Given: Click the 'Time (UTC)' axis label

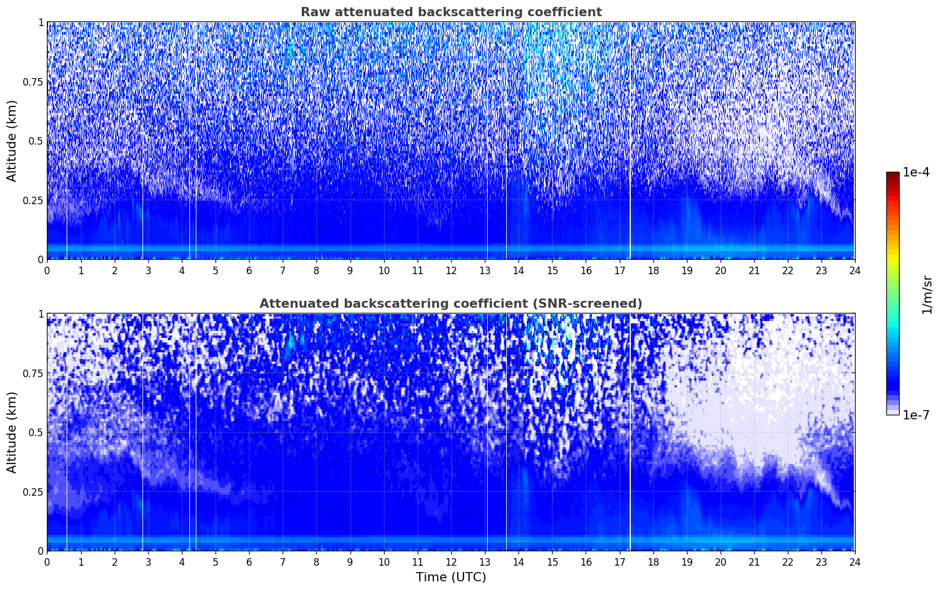Looking at the screenshot, I should click(x=451, y=577).
